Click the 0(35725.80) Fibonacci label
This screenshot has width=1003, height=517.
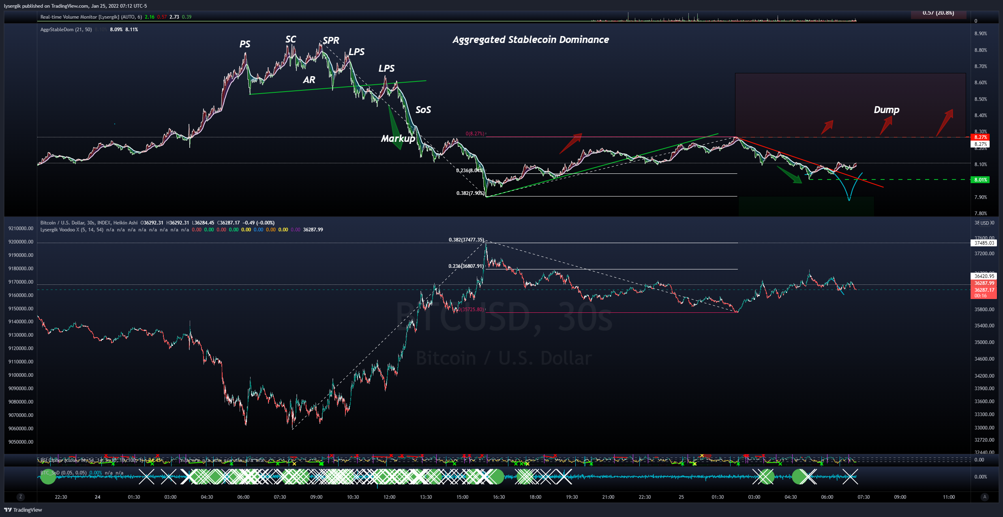[471, 310]
